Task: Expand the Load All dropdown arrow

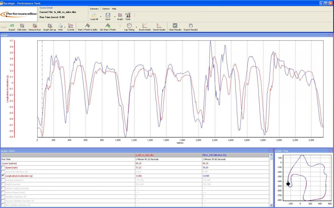Action: [x=100, y=17]
